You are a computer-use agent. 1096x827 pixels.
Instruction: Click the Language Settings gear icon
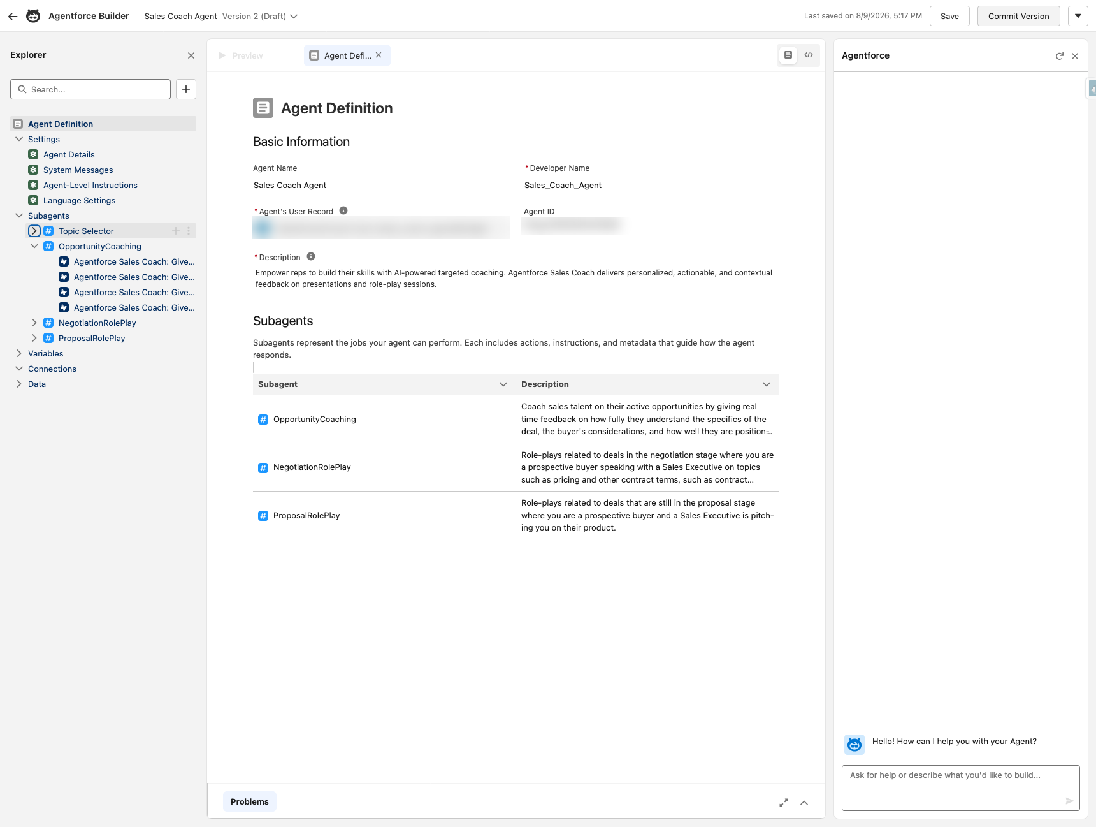[33, 200]
